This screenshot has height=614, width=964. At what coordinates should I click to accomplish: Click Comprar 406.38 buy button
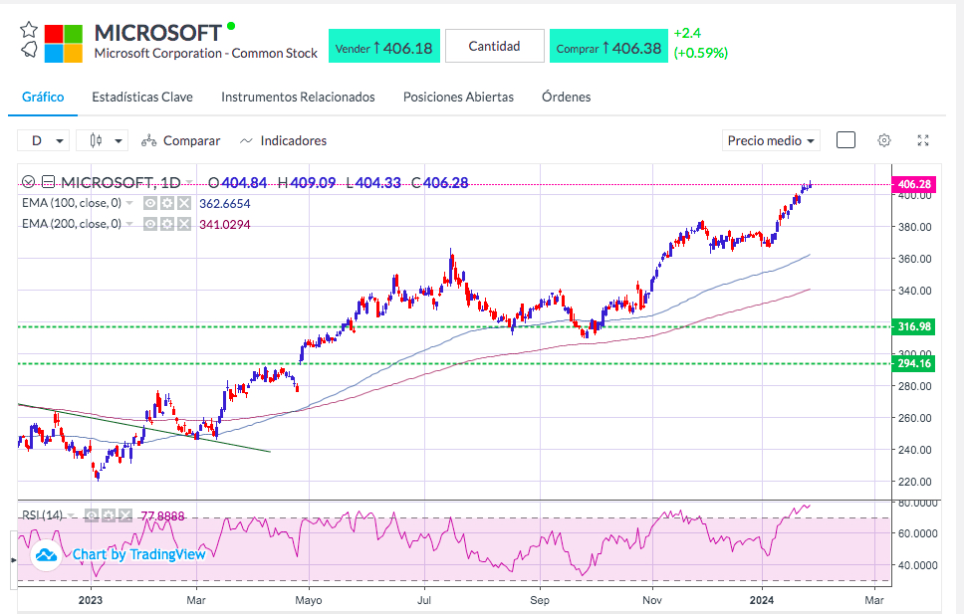click(608, 46)
